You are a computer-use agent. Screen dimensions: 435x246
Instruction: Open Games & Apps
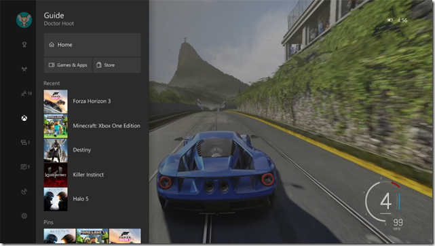[x=68, y=65]
